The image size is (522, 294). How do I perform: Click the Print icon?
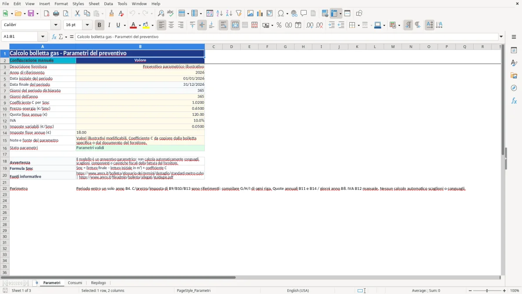pyautogui.click(x=56, y=14)
